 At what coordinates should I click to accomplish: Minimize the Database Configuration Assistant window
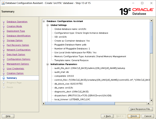pos(133,3)
